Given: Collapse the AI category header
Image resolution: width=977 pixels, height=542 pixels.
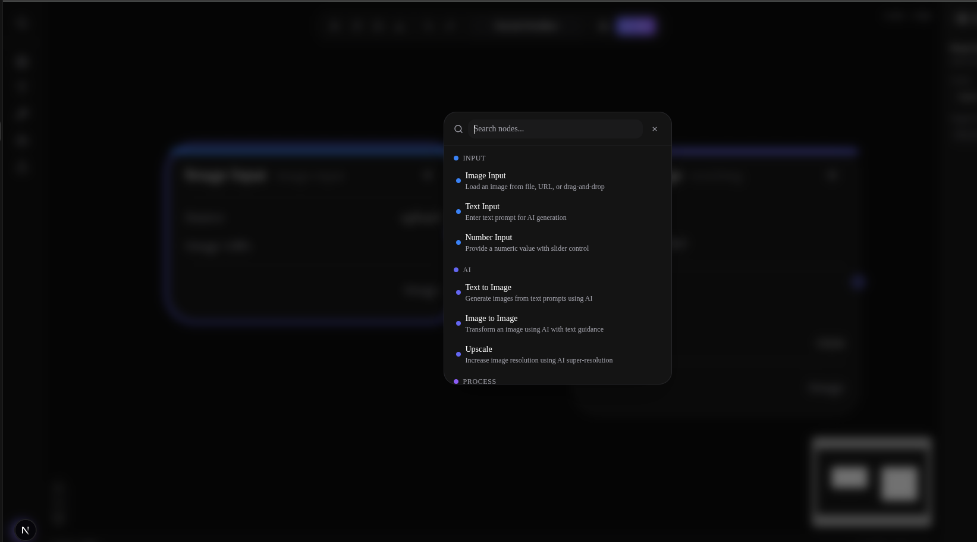Looking at the screenshot, I should 466,270.
